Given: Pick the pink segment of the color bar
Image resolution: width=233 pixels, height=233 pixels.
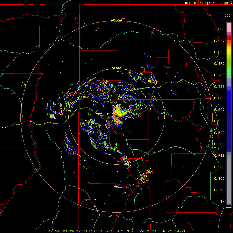Looking at the screenshot, I should [229, 28].
